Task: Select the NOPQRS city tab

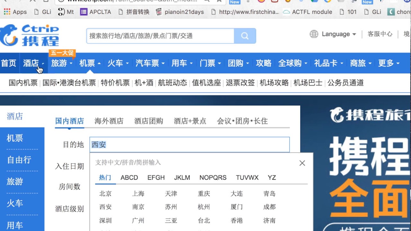Action: coord(213,177)
